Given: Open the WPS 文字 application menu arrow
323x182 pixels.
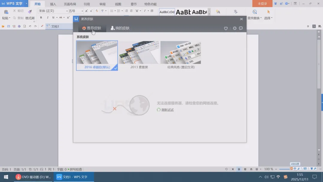Looking at the screenshot, I should (x=26, y=4).
